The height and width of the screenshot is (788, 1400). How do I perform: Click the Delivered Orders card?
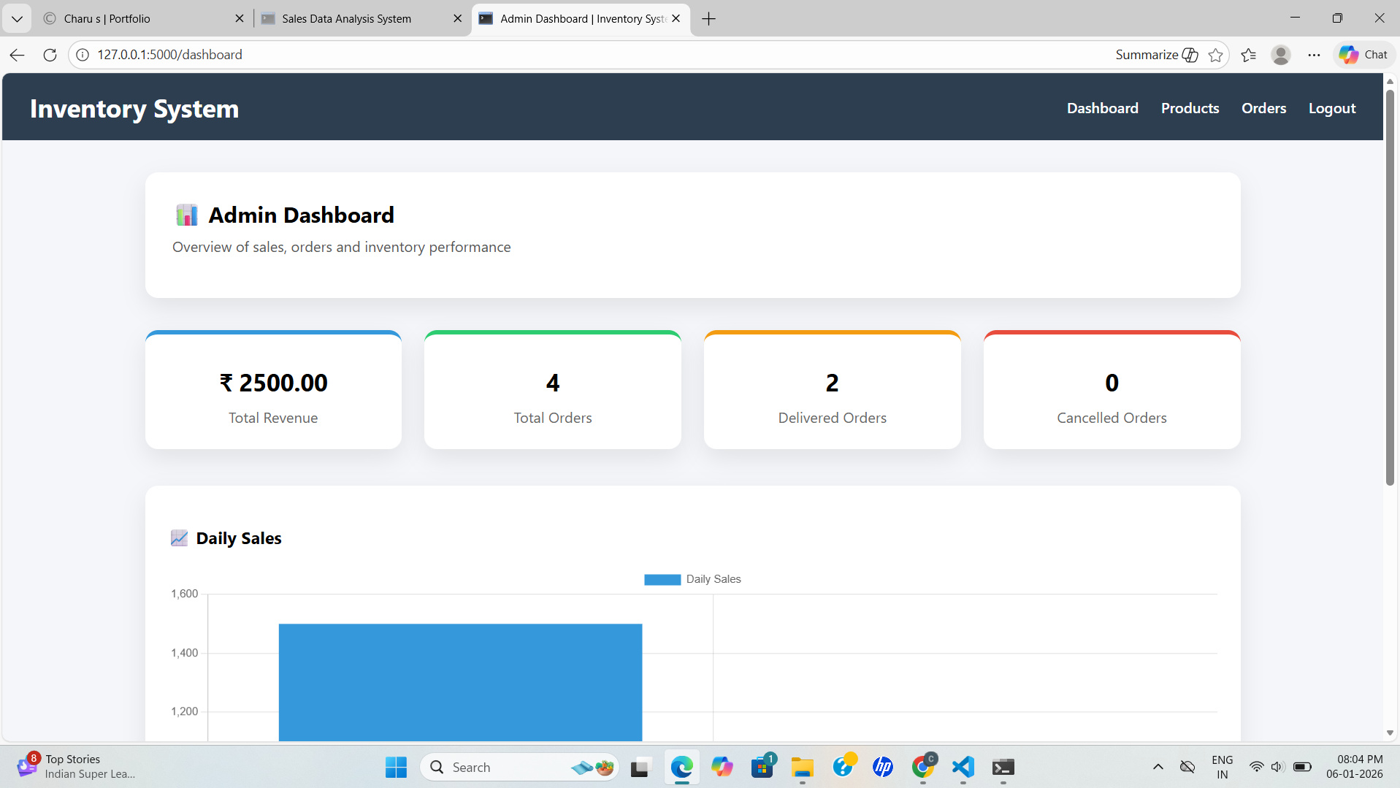pyautogui.click(x=832, y=390)
